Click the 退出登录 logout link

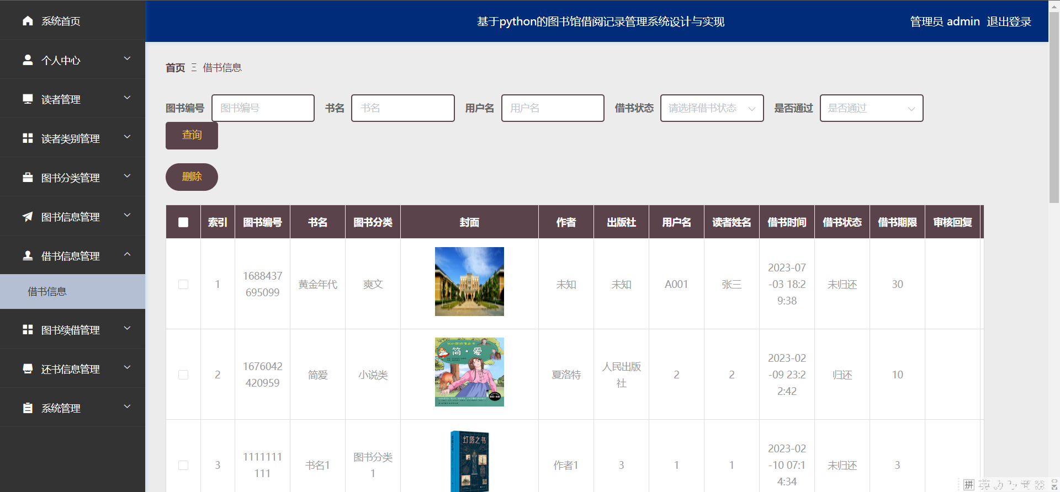tap(1009, 22)
